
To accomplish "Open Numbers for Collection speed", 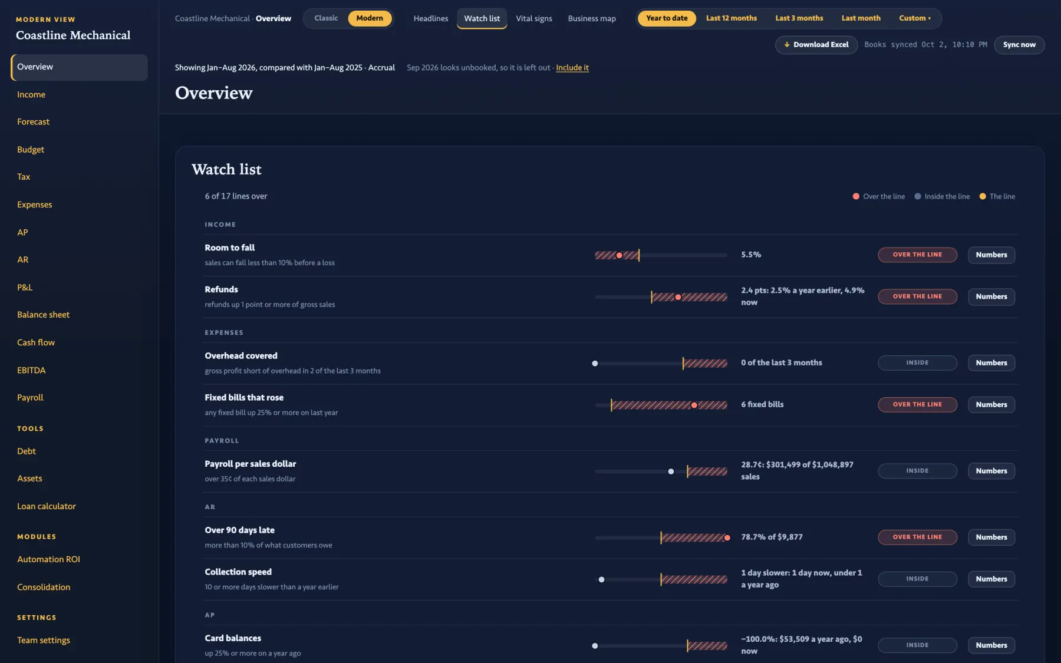I will [991, 579].
